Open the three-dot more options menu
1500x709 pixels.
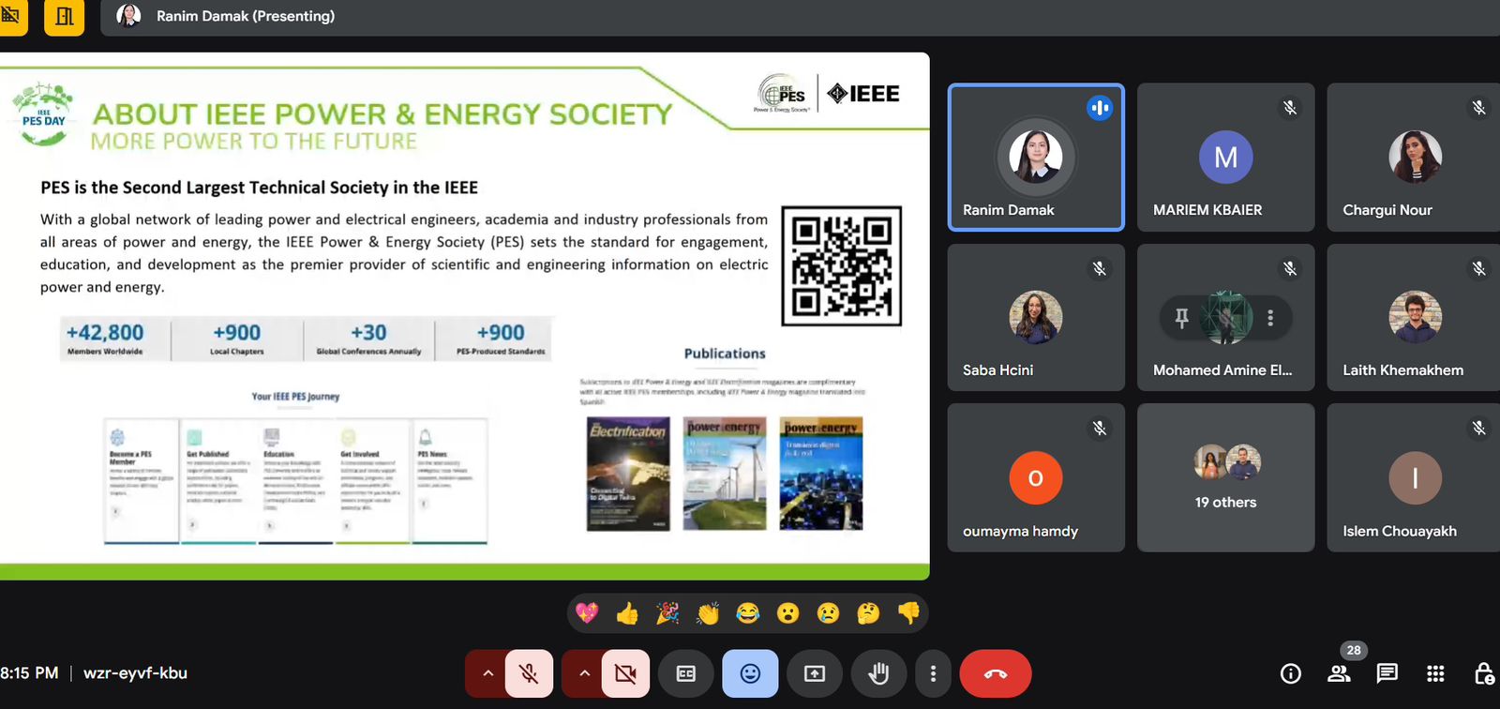click(933, 673)
